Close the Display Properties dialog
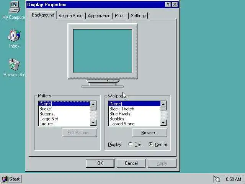Image resolution: width=245 pixels, height=184 pixels. [175, 4]
